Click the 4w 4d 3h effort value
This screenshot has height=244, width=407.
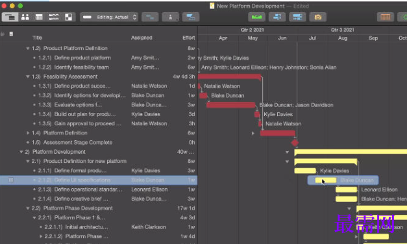[x=184, y=77]
